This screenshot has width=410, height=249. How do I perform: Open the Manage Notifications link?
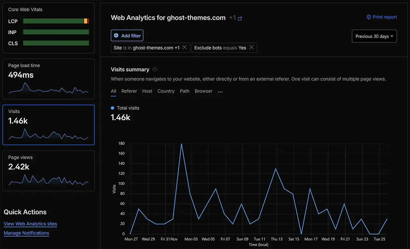(26, 233)
